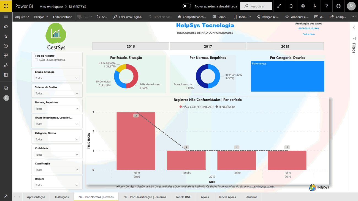Enter full screen mode with the expand icon
This screenshot has width=358, height=201.
tap(279, 6)
